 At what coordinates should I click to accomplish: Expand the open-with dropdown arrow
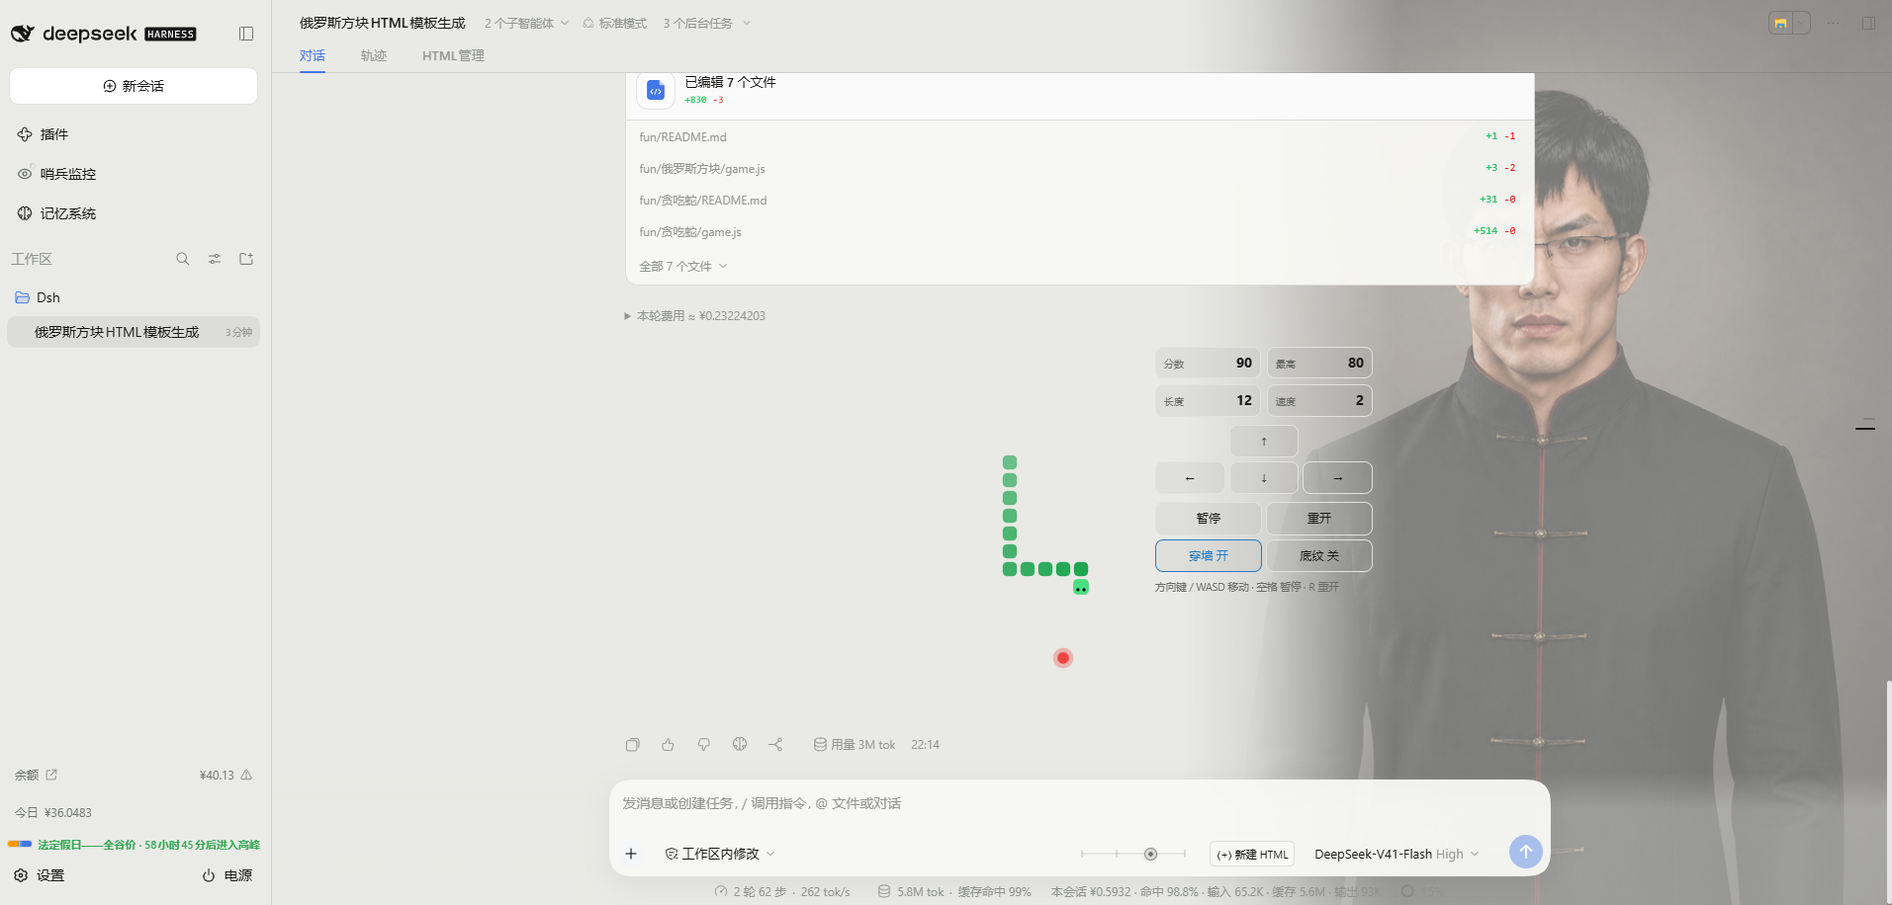click(1801, 23)
